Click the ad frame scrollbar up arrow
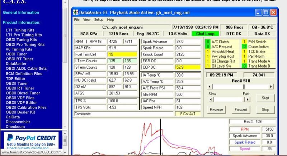 pos(65,133)
